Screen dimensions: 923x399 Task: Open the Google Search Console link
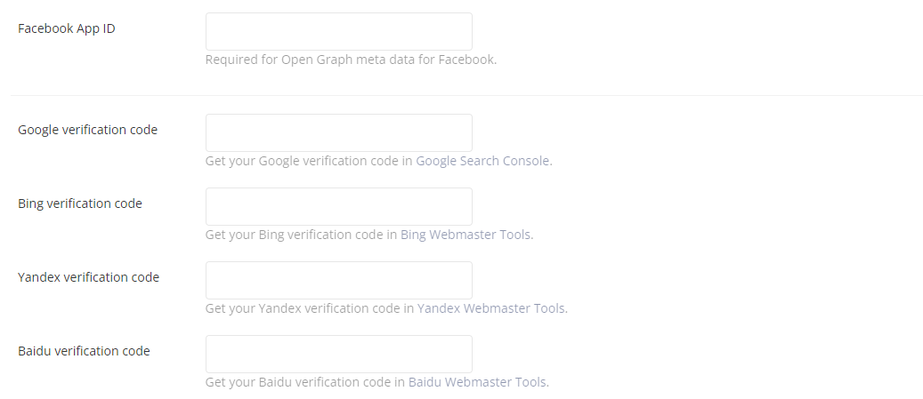tap(483, 162)
